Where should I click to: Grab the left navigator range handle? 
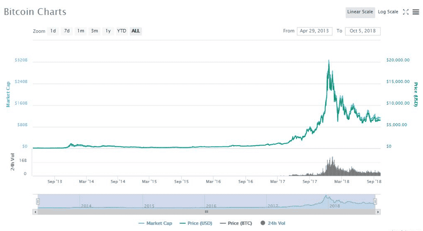click(x=38, y=202)
